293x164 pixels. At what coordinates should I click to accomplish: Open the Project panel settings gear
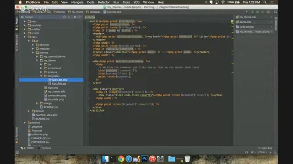tap(75, 17)
